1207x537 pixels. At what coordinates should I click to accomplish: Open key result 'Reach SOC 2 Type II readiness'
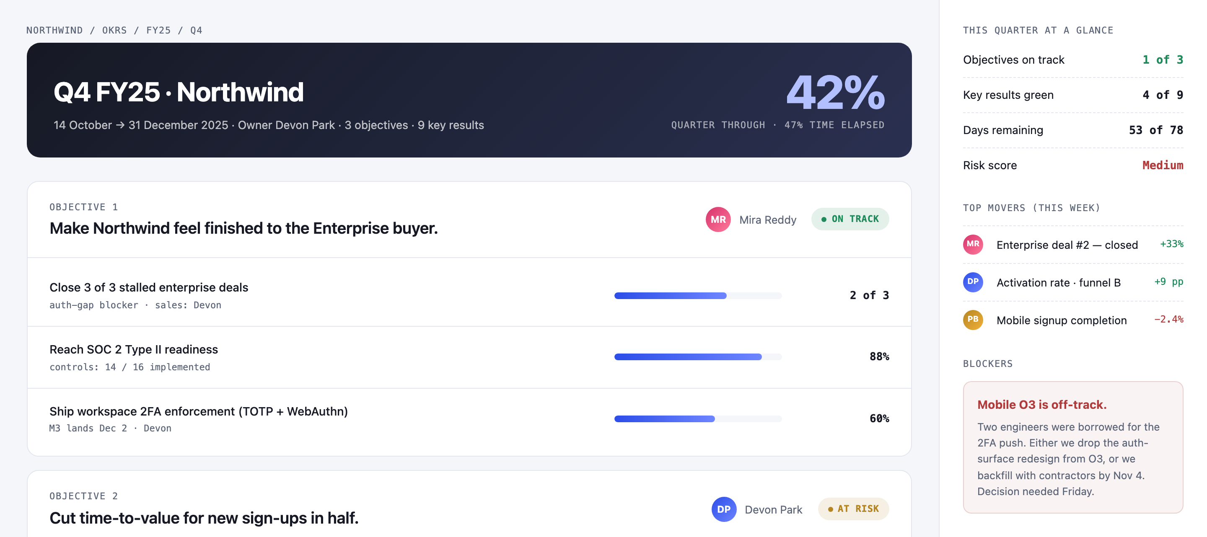click(134, 349)
